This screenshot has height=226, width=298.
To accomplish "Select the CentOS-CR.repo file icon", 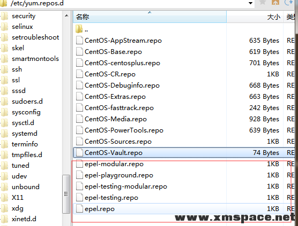I will click(x=79, y=74).
